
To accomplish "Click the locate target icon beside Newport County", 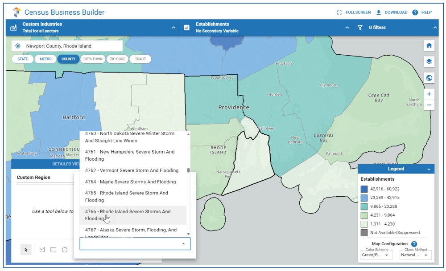I will point(18,46).
